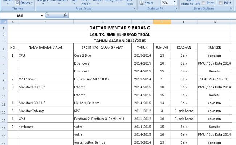Open the Name Box dropdown arrow
This screenshot has height=145, width=236.
point(42,15)
